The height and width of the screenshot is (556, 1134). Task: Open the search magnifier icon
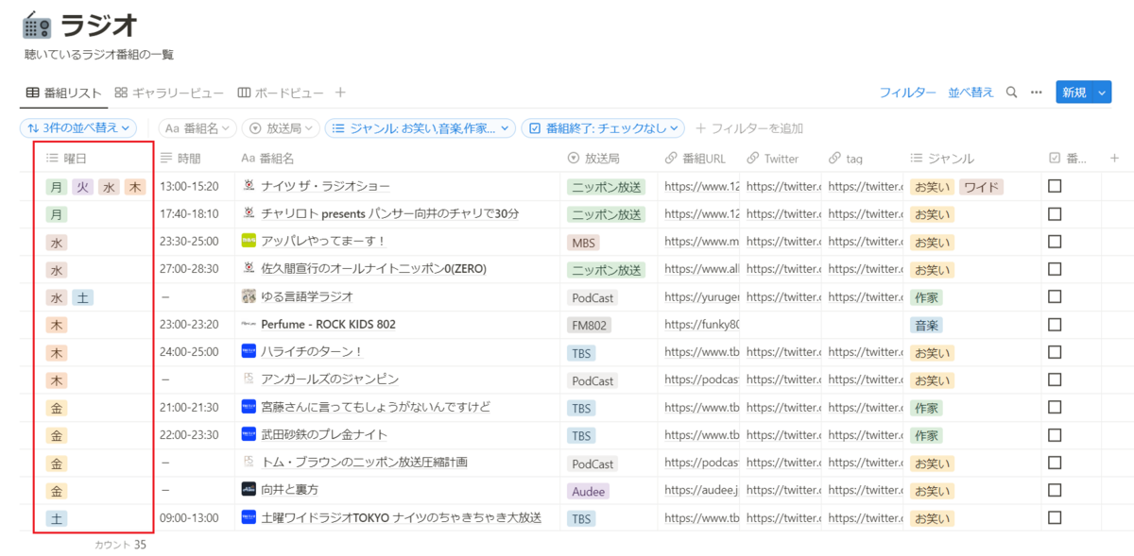pos(1012,93)
